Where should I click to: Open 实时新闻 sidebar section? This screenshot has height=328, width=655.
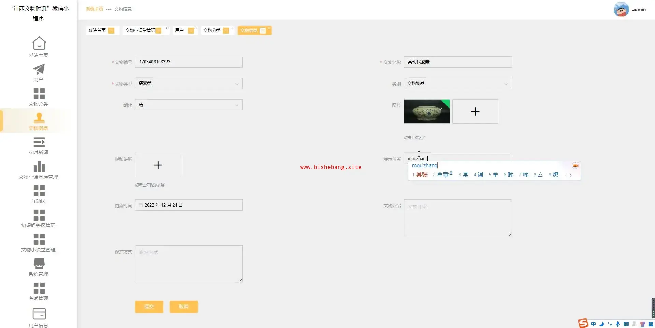pyautogui.click(x=39, y=146)
